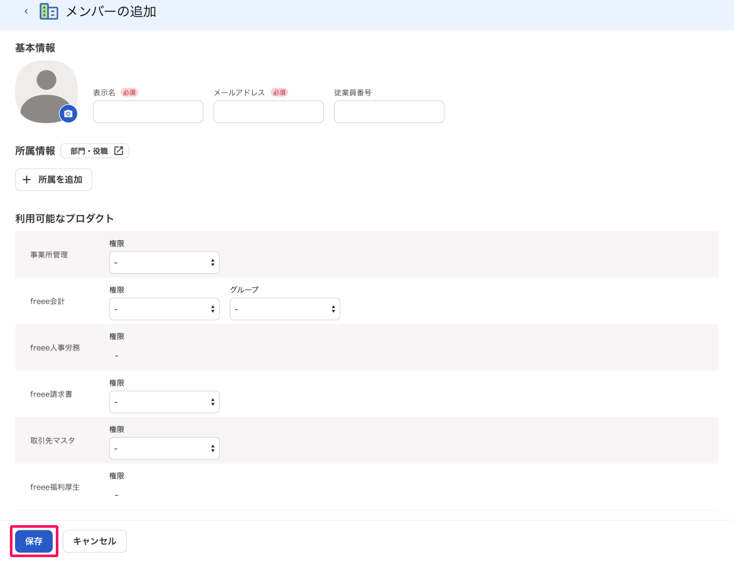Click the 取引先マスタ product label
The width and height of the screenshot is (734, 563).
click(53, 441)
